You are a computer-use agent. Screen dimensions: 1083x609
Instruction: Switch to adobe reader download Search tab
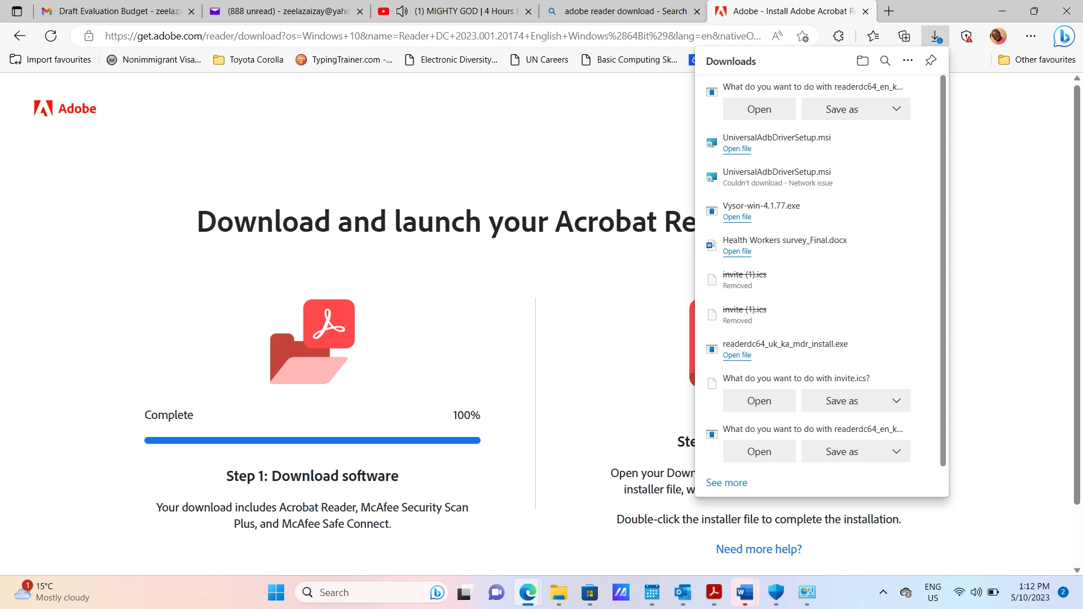624,11
